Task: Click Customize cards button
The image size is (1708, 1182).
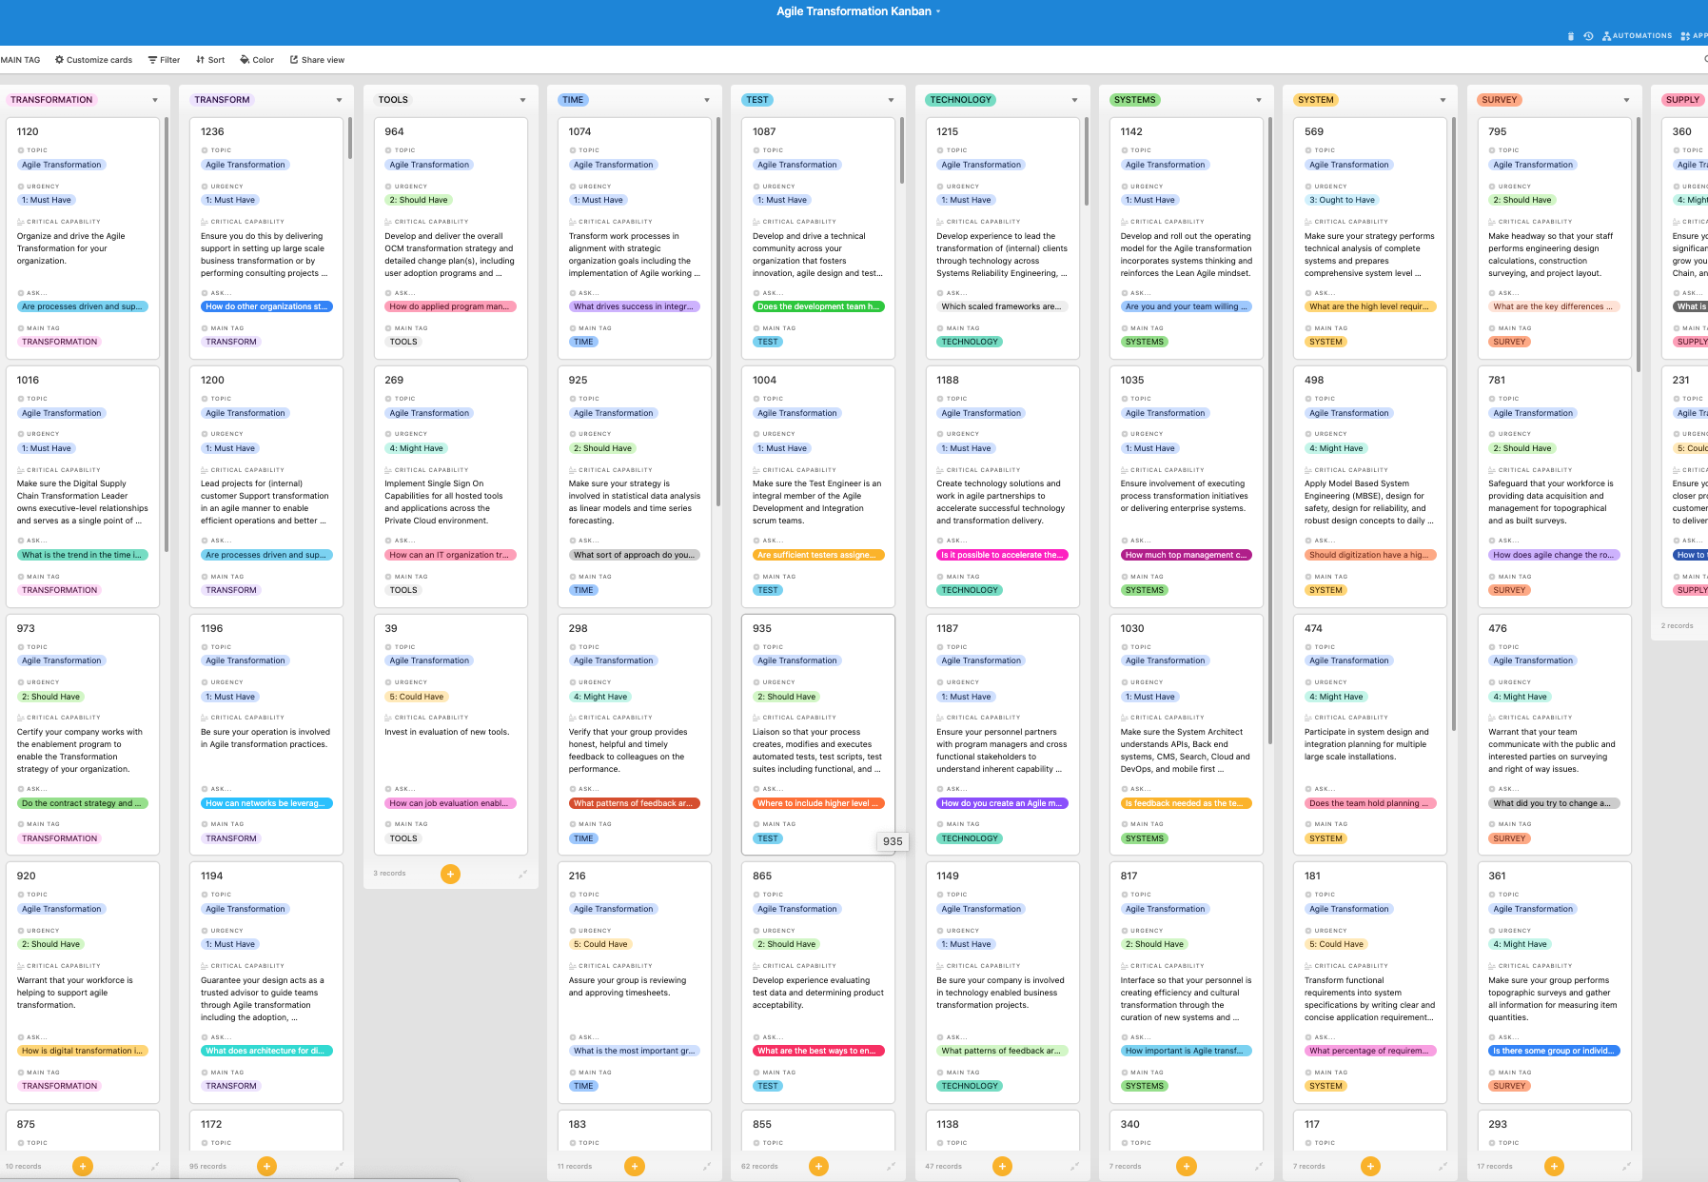Action: [x=93, y=60]
